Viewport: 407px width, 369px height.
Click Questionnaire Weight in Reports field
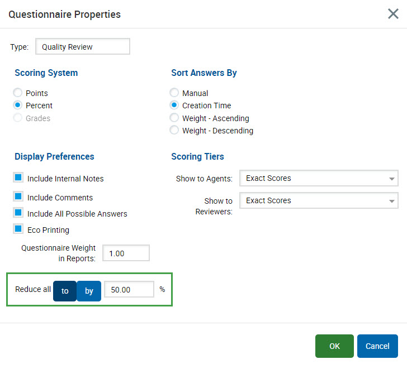pyautogui.click(x=126, y=253)
